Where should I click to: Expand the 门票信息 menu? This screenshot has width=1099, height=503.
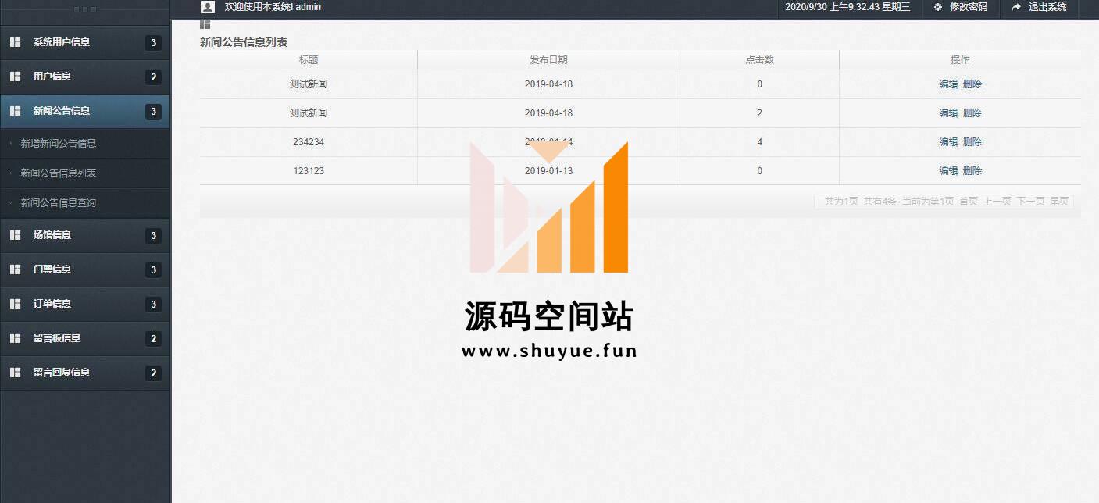point(84,269)
